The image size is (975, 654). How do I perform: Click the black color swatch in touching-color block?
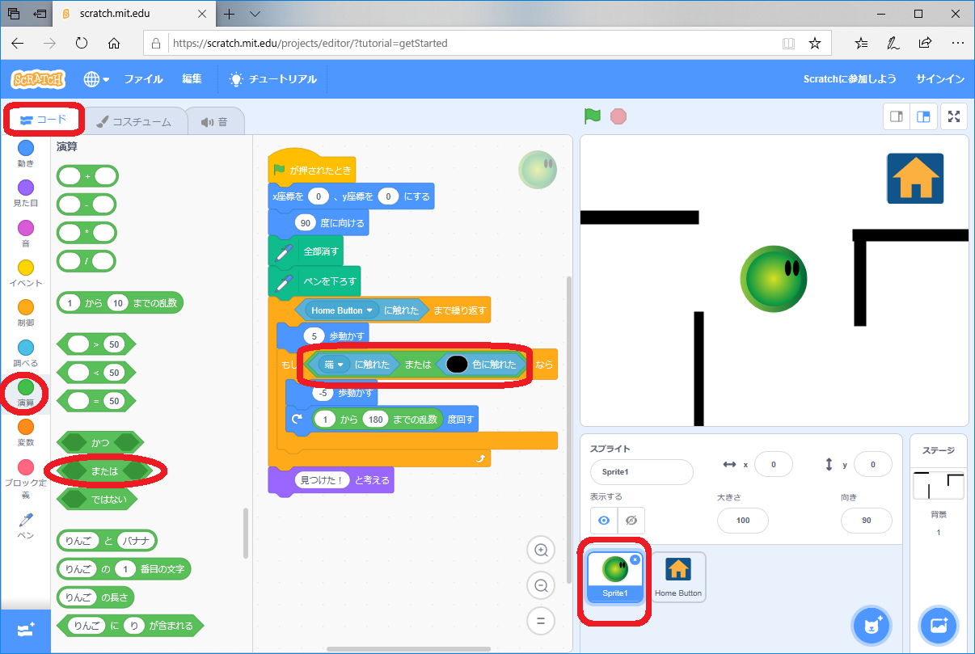(x=456, y=365)
